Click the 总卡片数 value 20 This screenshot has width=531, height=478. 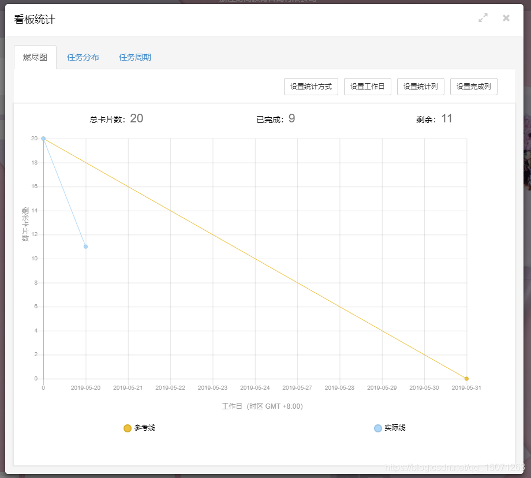coord(136,118)
